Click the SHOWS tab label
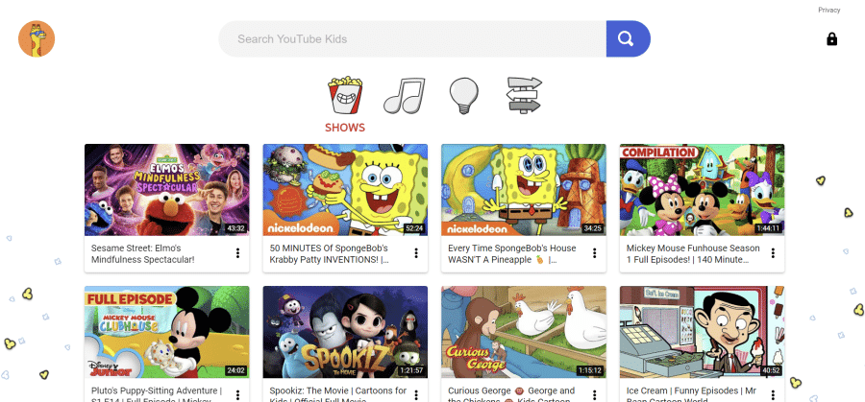The width and height of the screenshot is (865, 402). (345, 128)
